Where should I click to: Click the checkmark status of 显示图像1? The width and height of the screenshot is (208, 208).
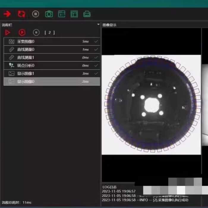click(96, 73)
